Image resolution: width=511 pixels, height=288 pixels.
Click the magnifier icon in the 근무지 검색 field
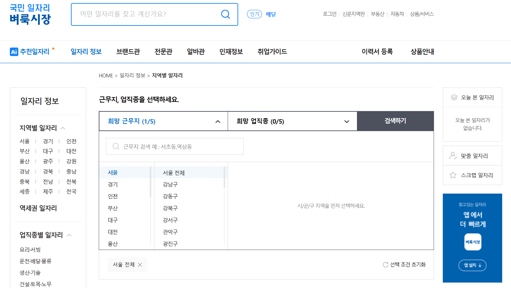115,146
